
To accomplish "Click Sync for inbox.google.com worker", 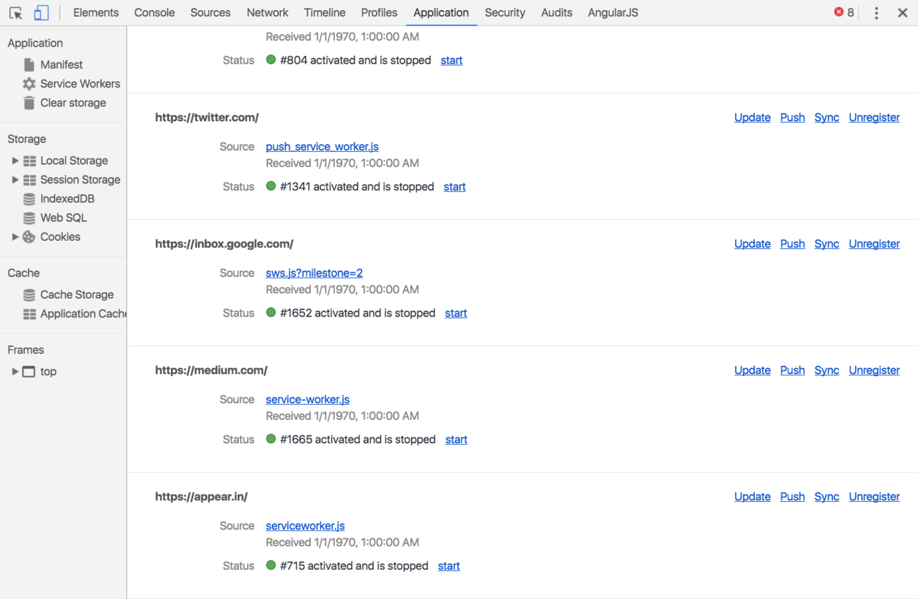I will point(827,244).
